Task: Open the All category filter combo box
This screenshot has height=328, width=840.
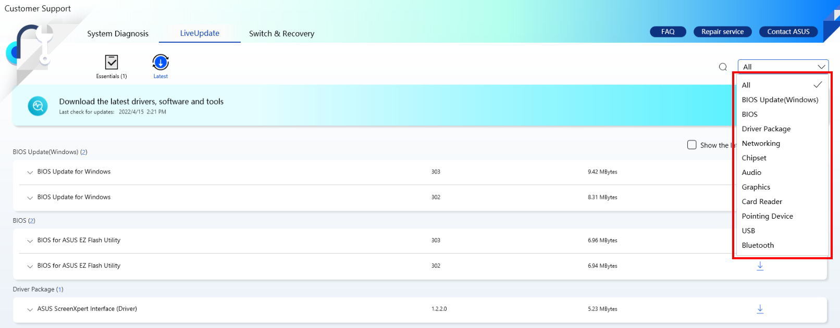Action: [x=783, y=67]
